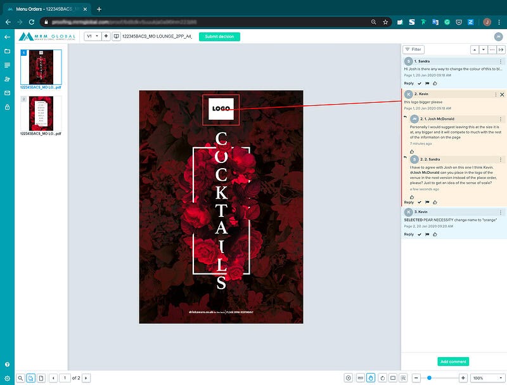507x385 pixels.
Task: Click the Add comment button
Action: click(x=453, y=362)
